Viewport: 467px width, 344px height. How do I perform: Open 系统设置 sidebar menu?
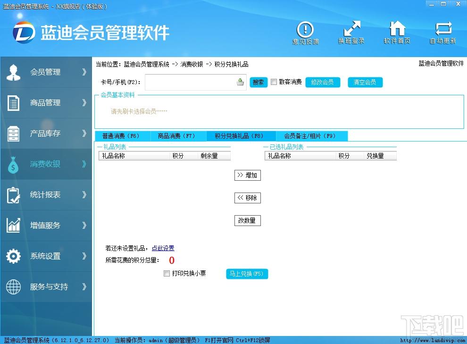coord(46,256)
